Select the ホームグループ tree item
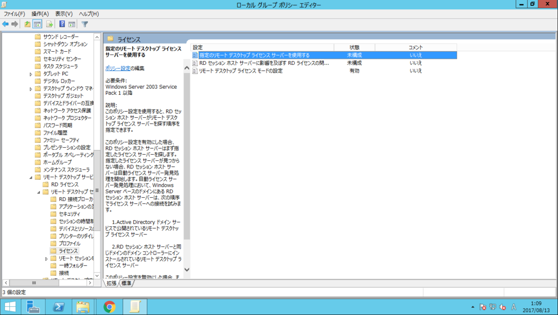 (57, 162)
